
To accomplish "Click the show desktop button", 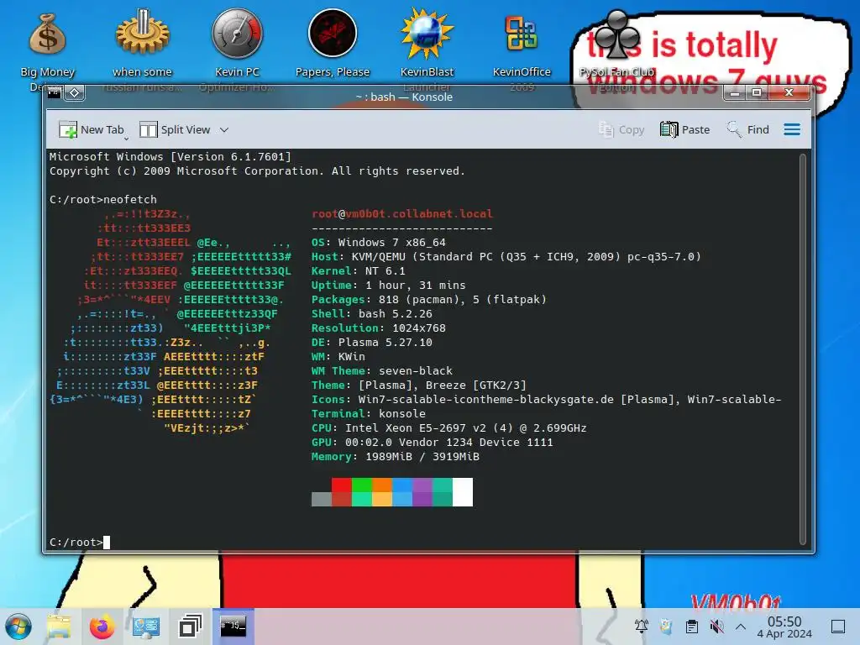I will pos(838,627).
